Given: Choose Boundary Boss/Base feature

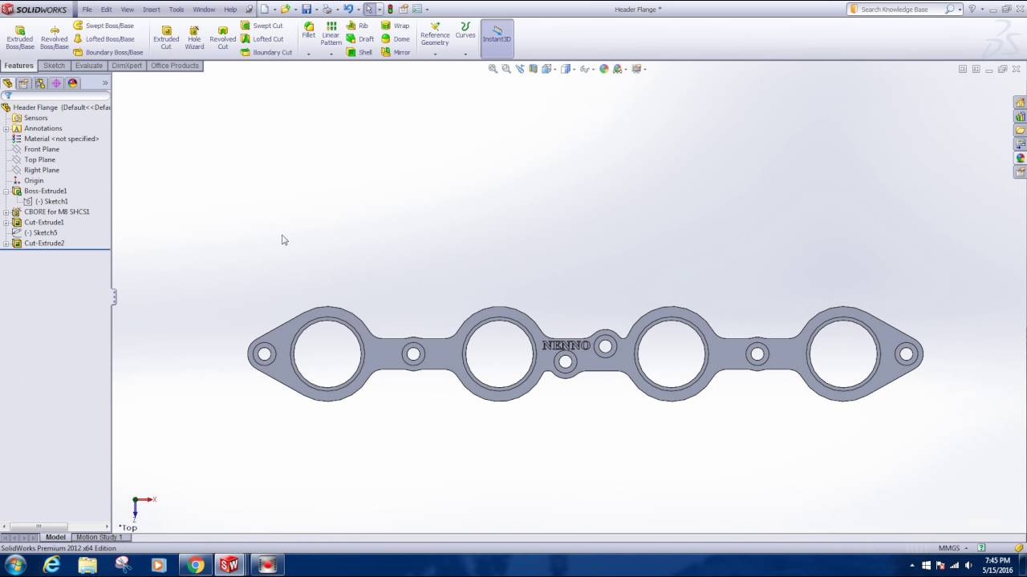Looking at the screenshot, I should [x=108, y=52].
